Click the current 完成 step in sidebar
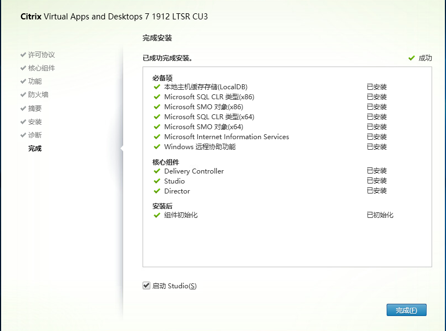The image size is (446, 331). point(34,149)
